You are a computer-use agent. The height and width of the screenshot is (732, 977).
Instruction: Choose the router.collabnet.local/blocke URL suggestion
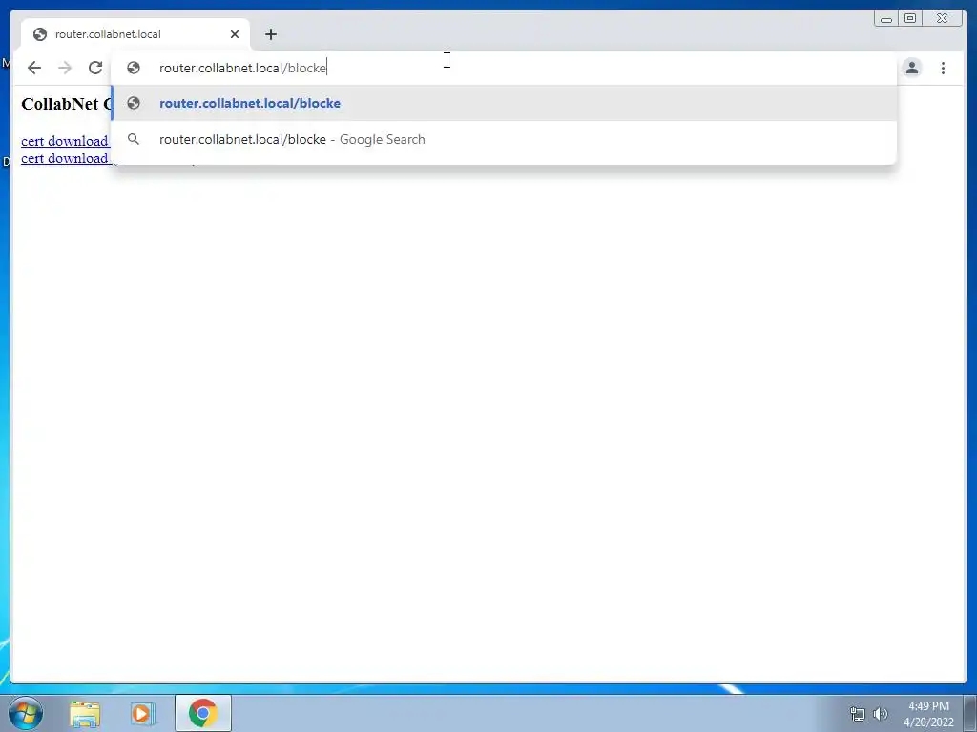(x=504, y=103)
